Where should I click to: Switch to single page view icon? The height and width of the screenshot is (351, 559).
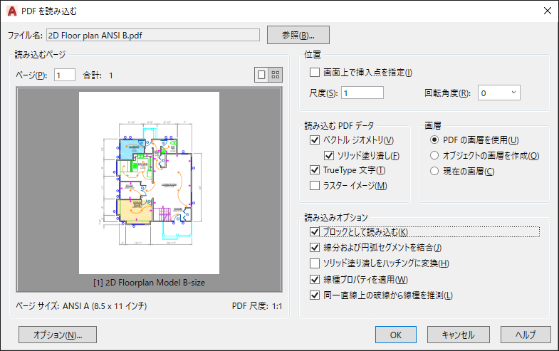[x=261, y=75]
